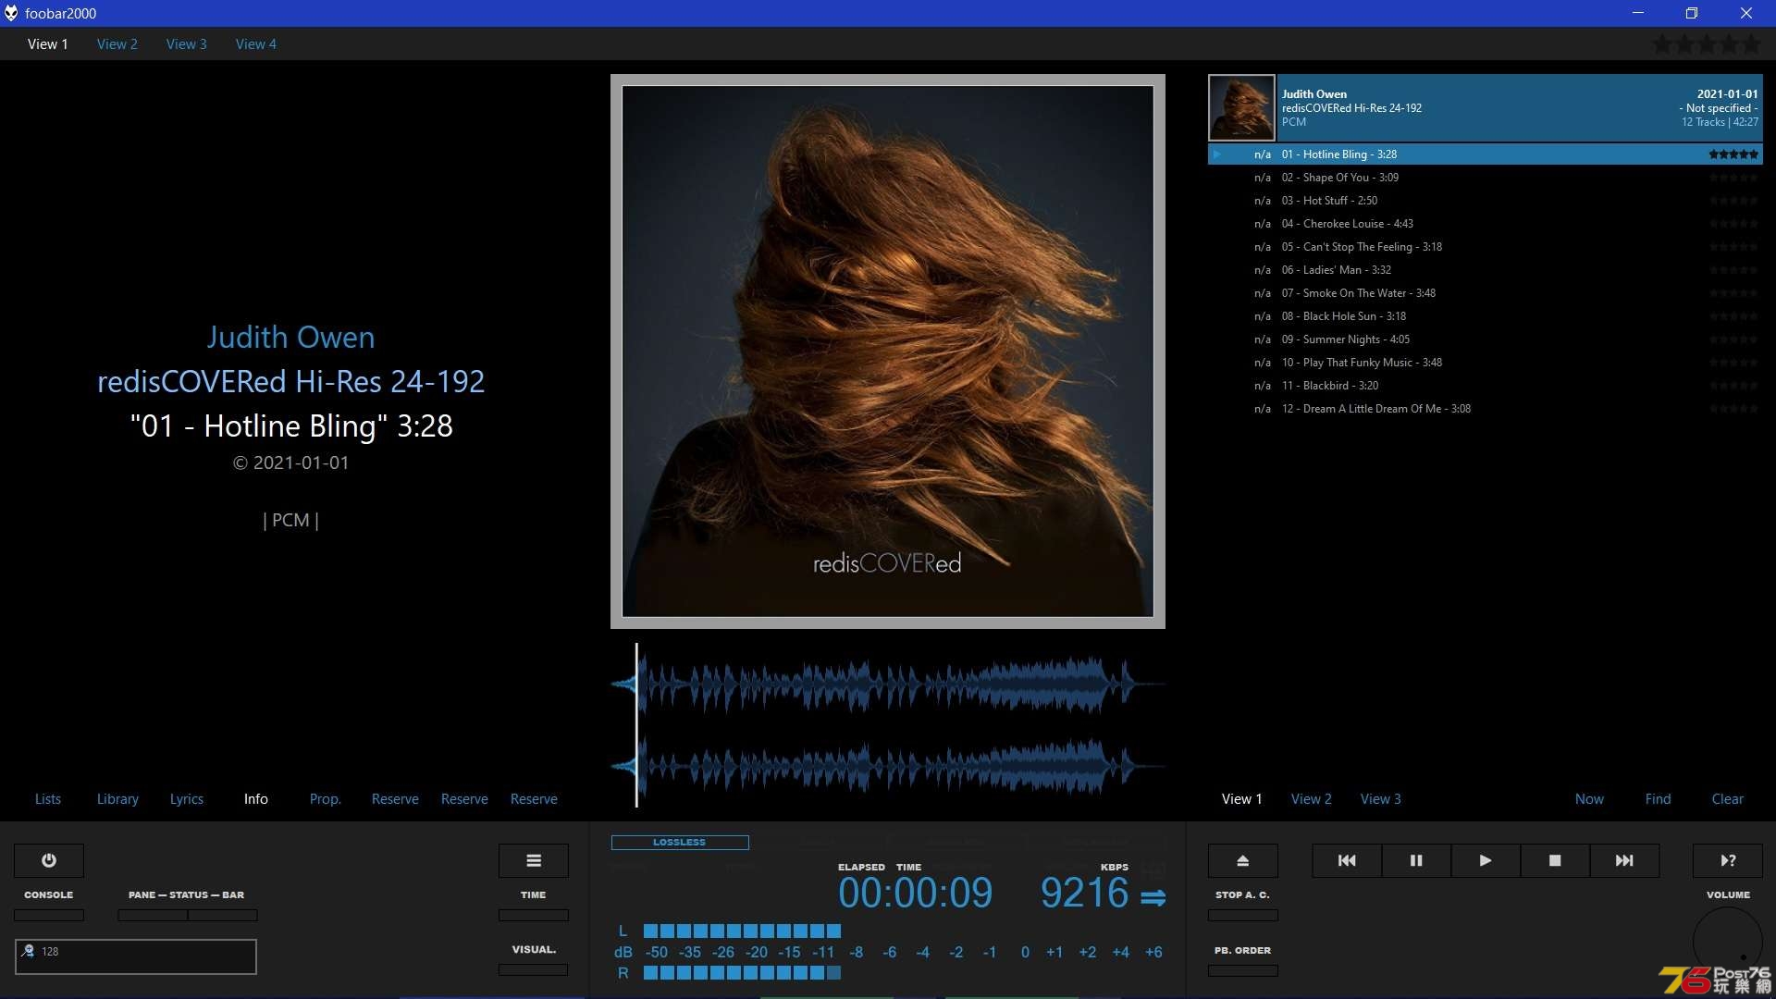
Task: Open the Lyrics tab
Action: pyautogui.click(x=187, y=798)
